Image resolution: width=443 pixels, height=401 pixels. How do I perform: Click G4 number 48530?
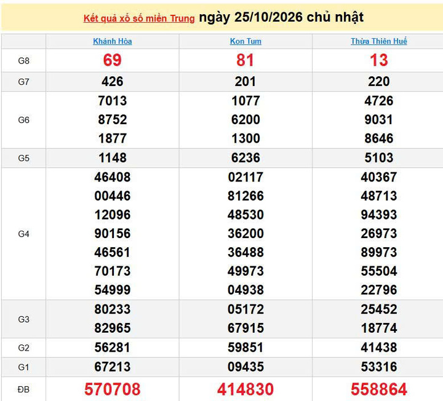pos(245,215)
